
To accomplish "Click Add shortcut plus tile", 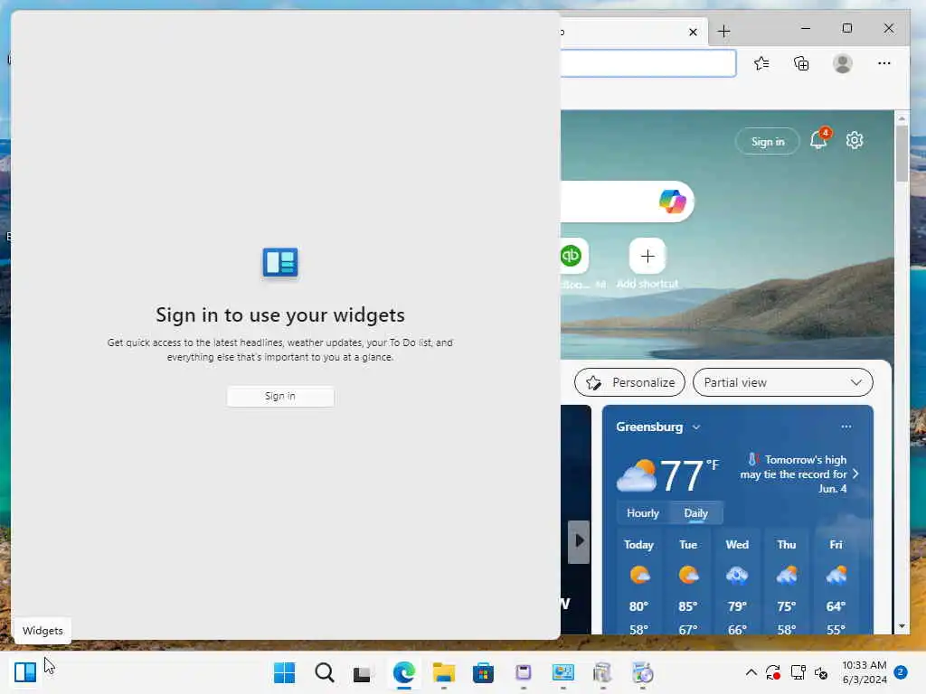I will (647, 256).
